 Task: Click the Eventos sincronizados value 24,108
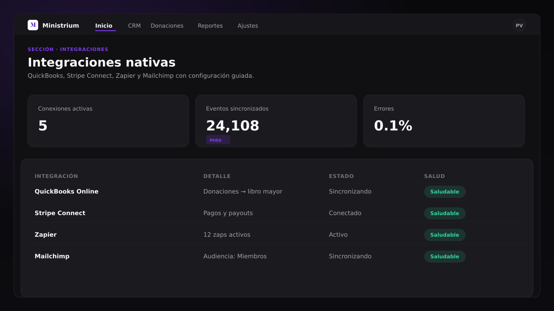(232, 126)
